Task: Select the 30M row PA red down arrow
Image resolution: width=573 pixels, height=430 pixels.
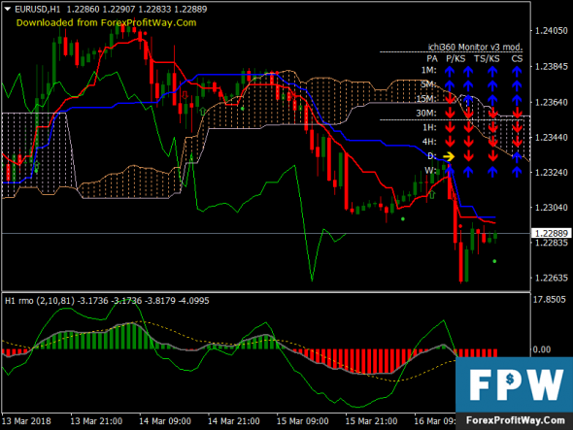Action: tap(450, 114)
